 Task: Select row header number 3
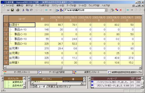tap(6, 34)
